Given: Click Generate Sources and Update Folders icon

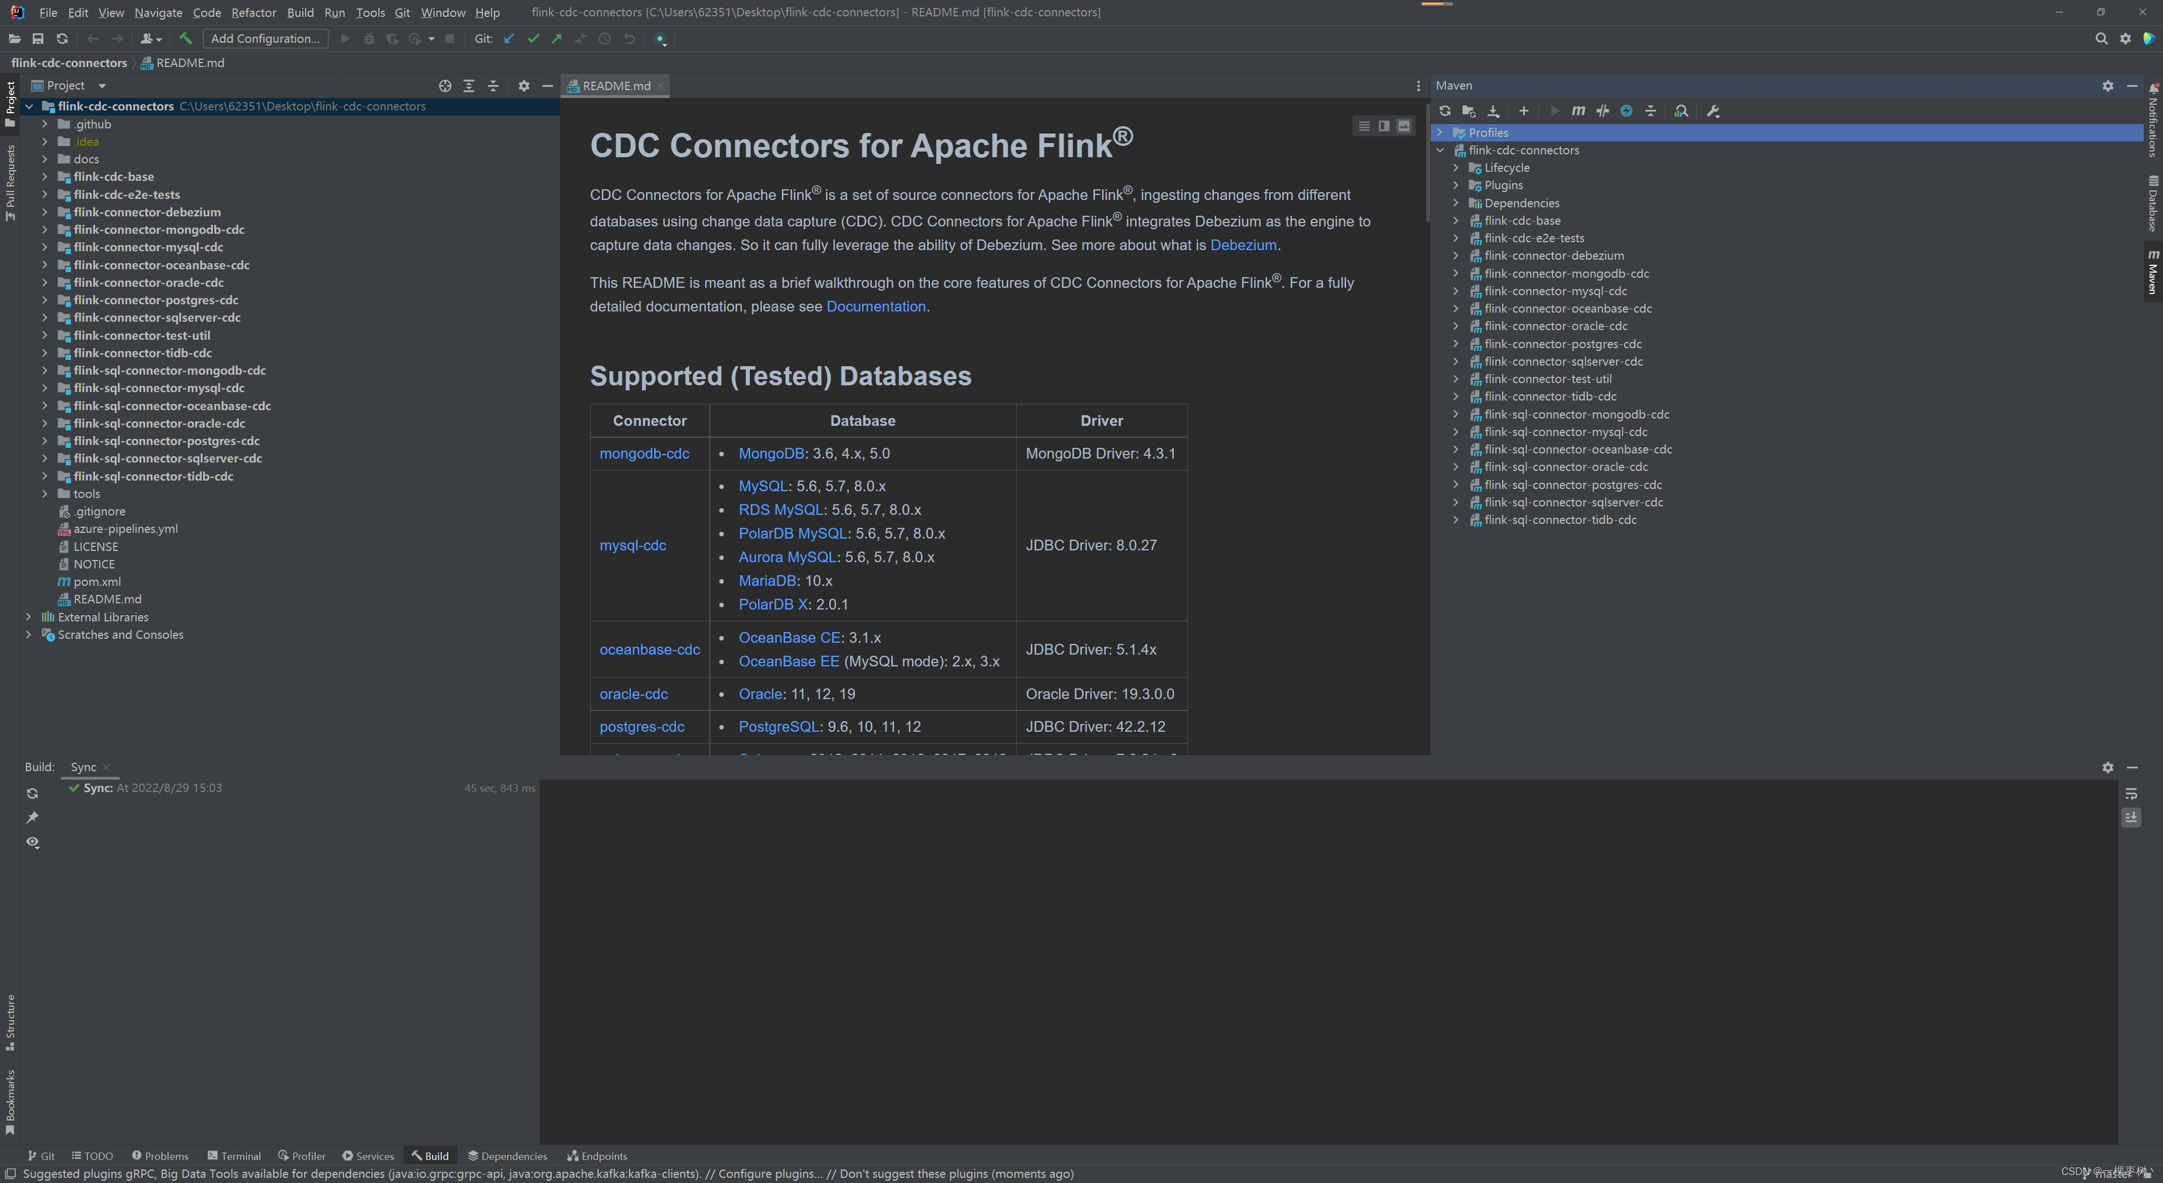Looking at the screenshot, I should coord(1468,111).
